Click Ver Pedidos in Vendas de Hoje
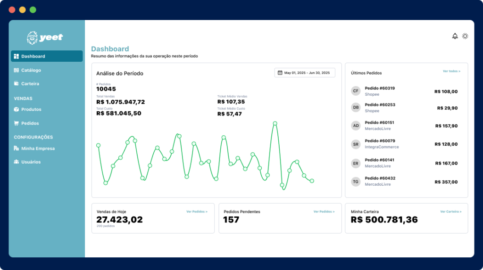This screenshot has width=483, height=270. pos(197,212)
